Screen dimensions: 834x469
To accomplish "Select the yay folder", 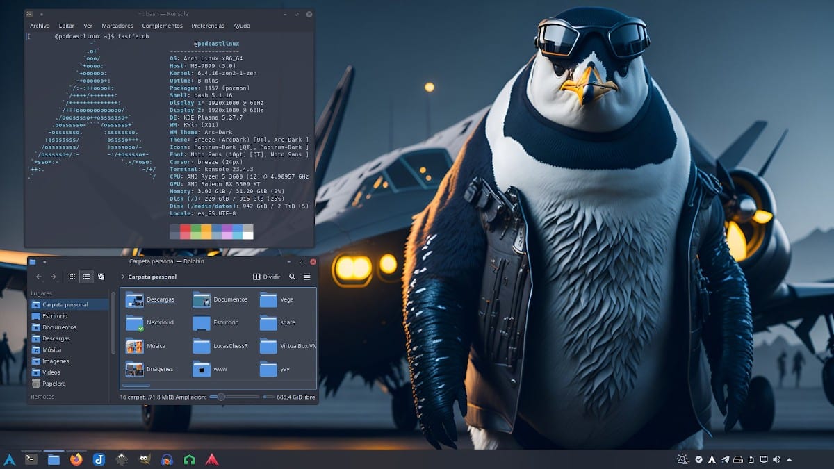I will (275, 368).
